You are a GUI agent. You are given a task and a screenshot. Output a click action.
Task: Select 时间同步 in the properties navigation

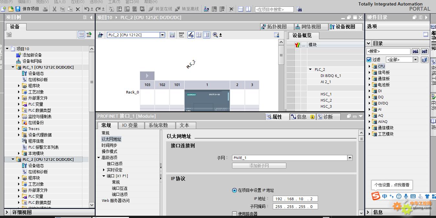(109, 145)
